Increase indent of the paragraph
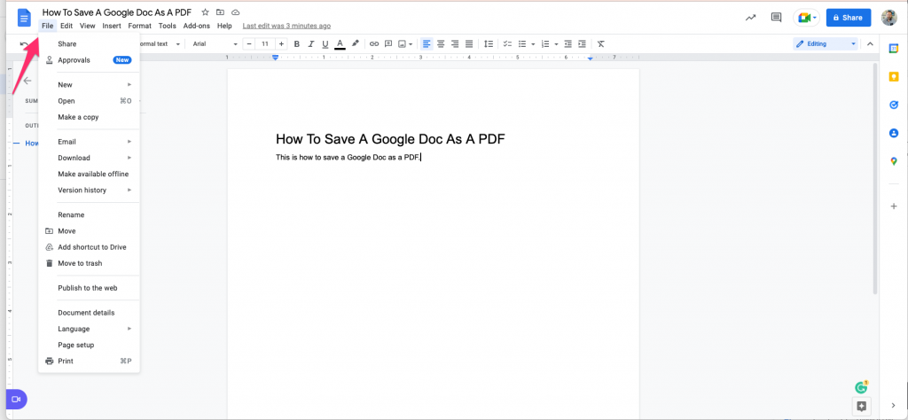Image resolution: width=908 pixels, height=420 pixels. point(582,44)
